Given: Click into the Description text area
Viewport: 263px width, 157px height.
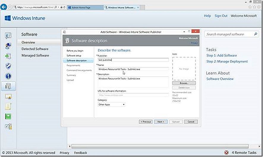Looking at the screenshot, I should pos(133,82).
